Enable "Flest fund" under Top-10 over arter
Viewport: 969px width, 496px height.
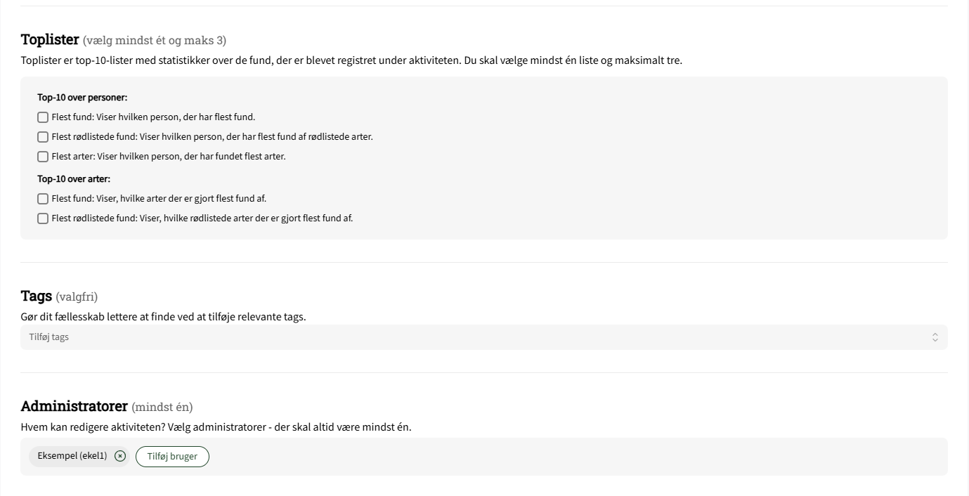pos(43,198)
